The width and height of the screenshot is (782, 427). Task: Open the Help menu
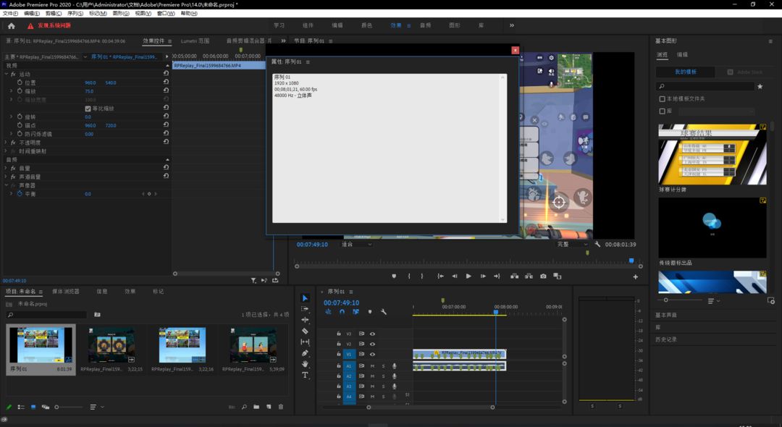pyautogui.click(x=189, y=14)
